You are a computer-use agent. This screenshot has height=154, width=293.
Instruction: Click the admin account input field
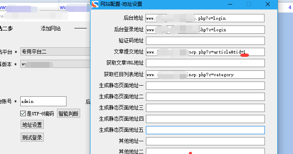coord(43,101)
